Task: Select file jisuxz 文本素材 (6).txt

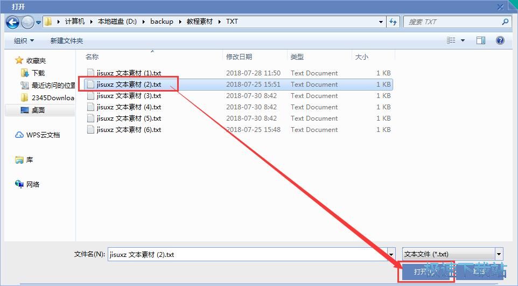Action: click(x=129, y=130)
